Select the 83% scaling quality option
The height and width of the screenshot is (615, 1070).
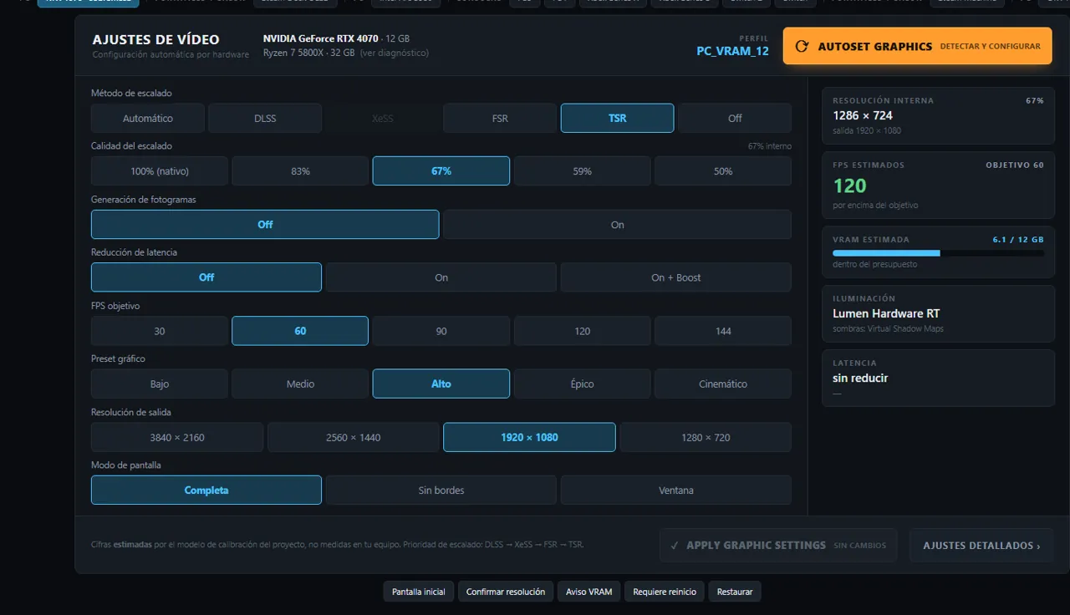[300, 171]
